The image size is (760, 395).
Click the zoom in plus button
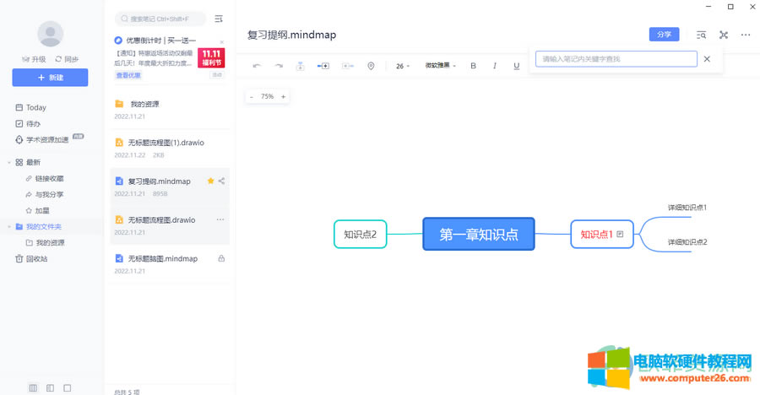283,97
